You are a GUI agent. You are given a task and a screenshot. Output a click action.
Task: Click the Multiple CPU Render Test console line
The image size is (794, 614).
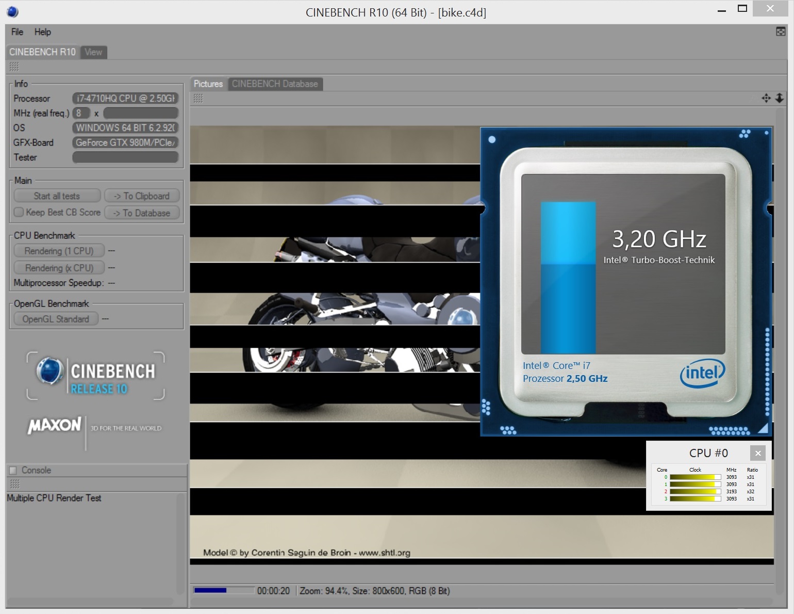(x=54, y=498)
